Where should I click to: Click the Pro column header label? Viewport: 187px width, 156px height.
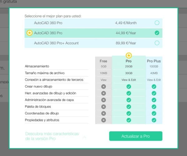pyautogui.click(x=129, y=61)
